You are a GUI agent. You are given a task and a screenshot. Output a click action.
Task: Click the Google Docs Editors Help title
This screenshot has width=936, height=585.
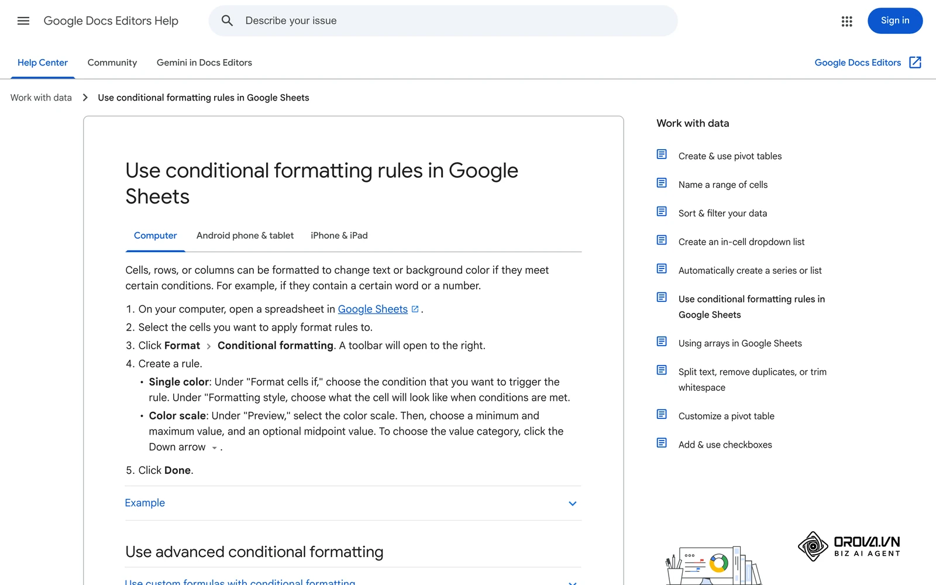pos(111,21)
